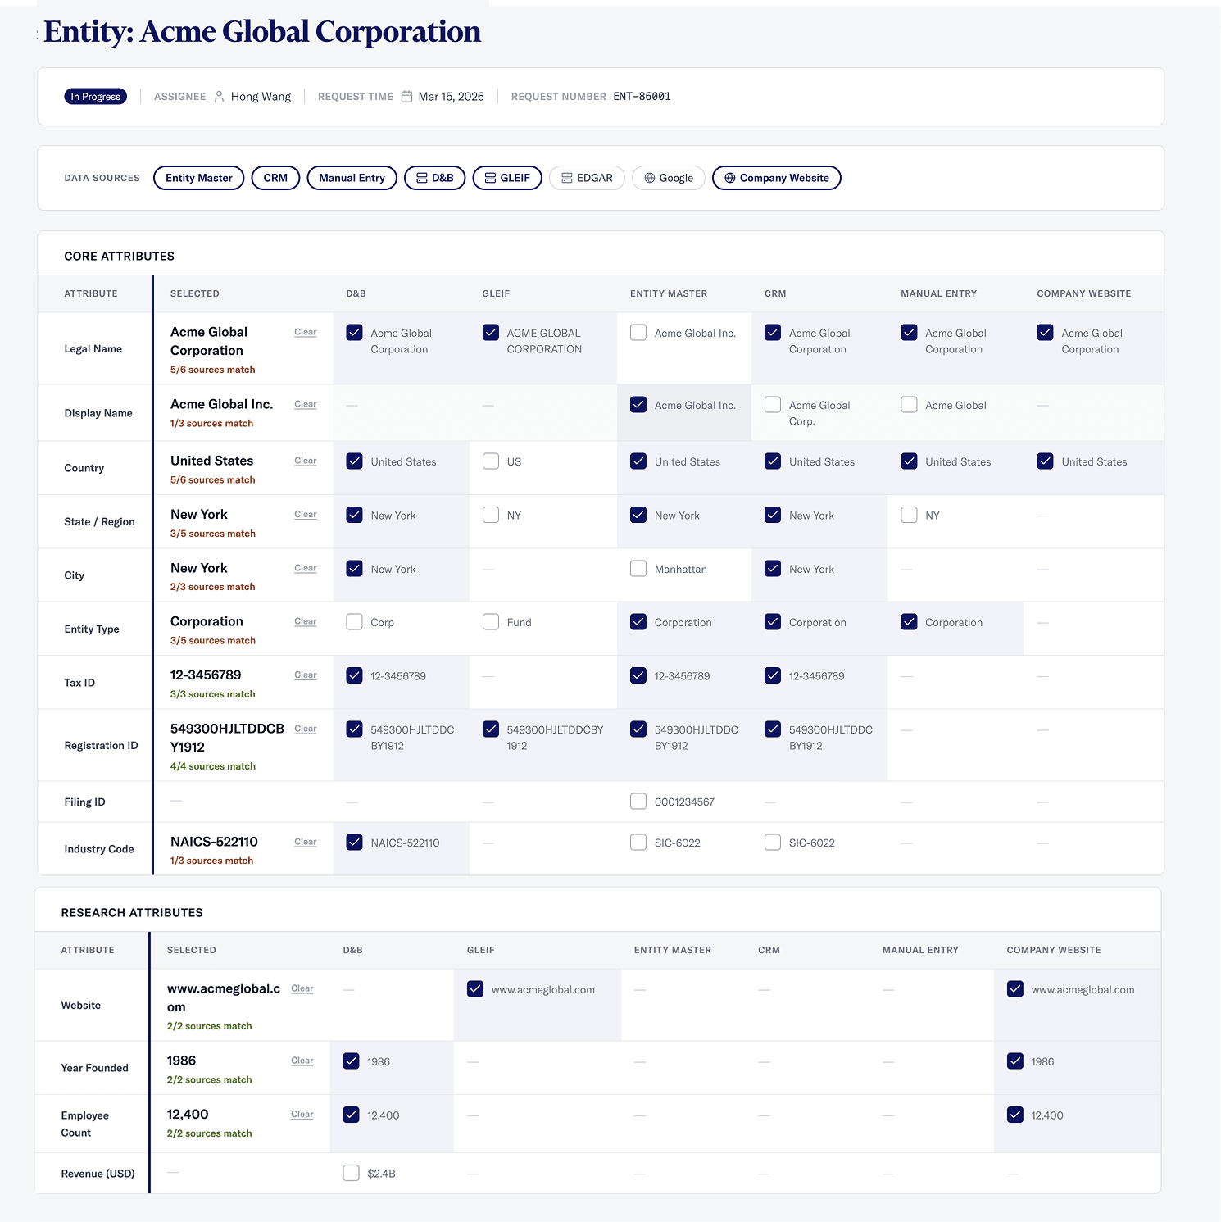Select Filing ID 0001234567 from Entity Master
The height and width of the screenshot is (1222, 1221).
tap(638, 801)
